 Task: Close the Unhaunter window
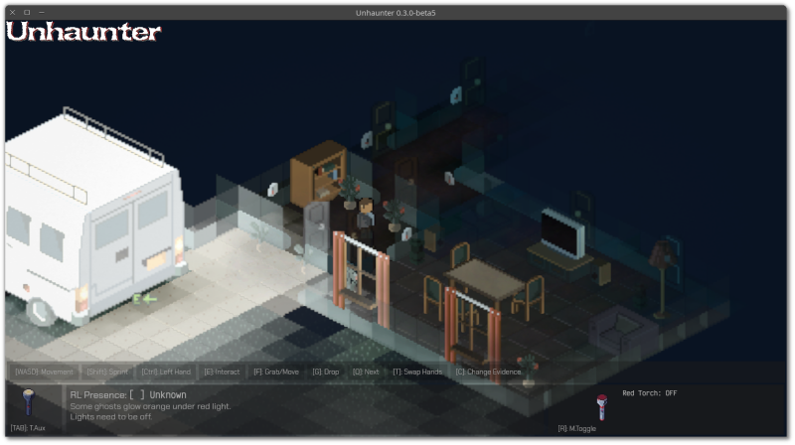(12, 12)
